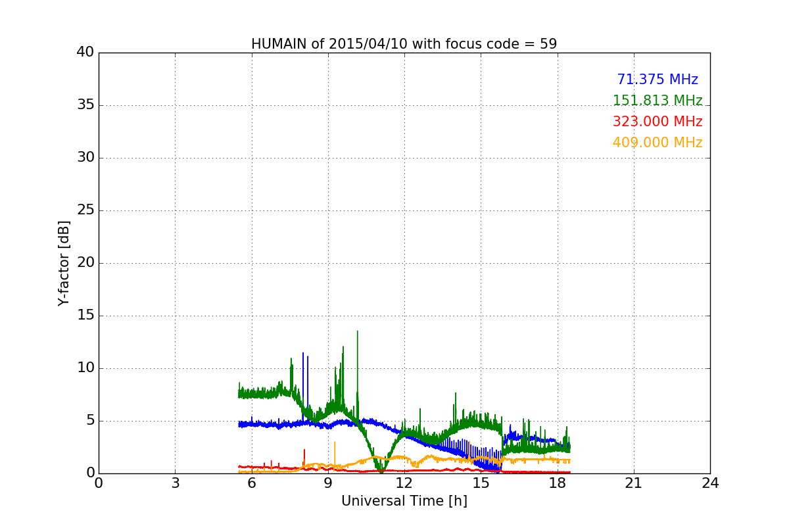Viewport: 789px width, 526px height.
Task: Click the y-axis tick label '35'
Action: pos(85,105)
